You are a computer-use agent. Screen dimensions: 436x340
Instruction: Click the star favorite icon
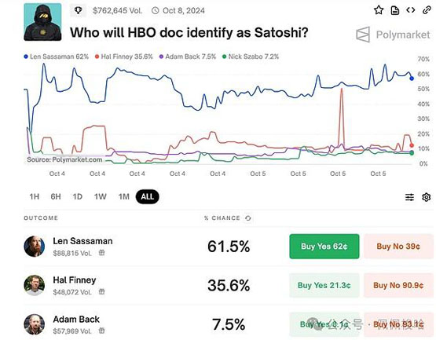tap(379, 10)
